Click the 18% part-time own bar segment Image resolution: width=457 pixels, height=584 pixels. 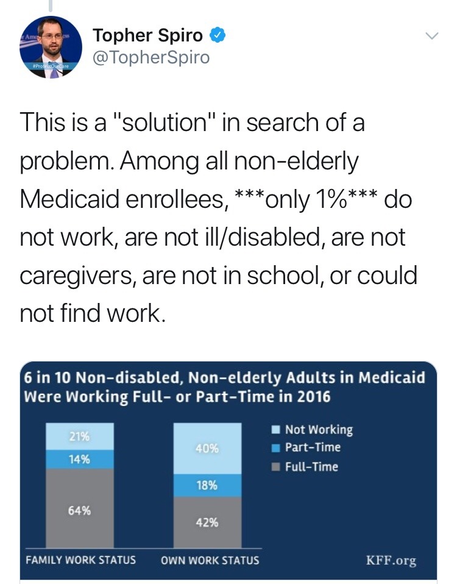pos(207,485)
